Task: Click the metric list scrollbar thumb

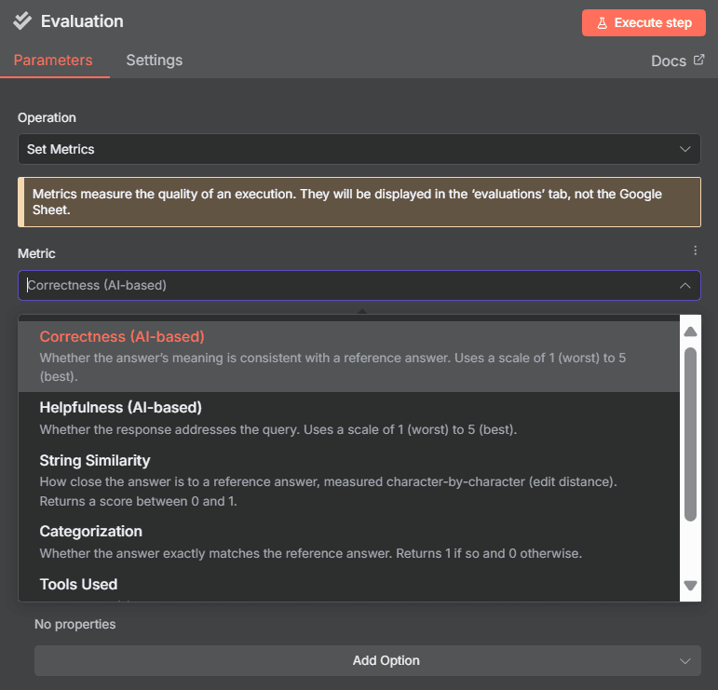Action: [690, 434]
